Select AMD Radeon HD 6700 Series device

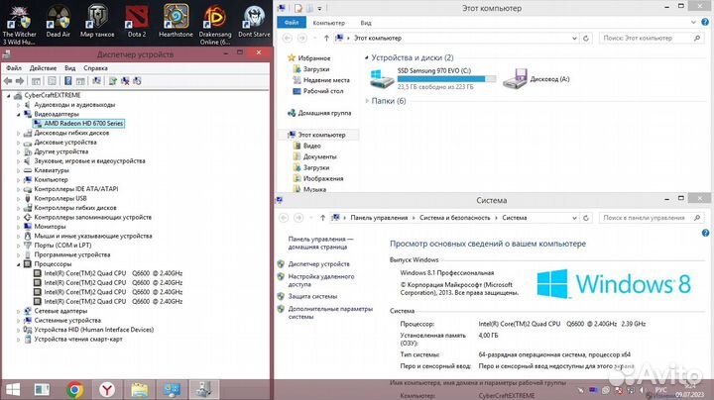[78, 124]
